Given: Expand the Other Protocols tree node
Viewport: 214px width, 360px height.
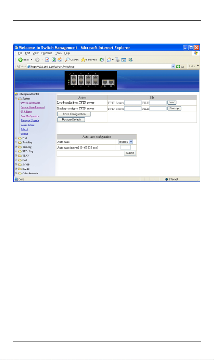Looking at the screenshot, I should 16,173.
